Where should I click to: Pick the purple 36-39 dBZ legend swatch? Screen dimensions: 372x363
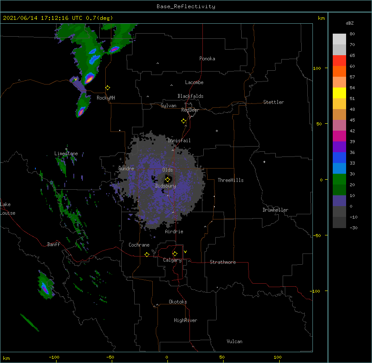coord(339,147)
